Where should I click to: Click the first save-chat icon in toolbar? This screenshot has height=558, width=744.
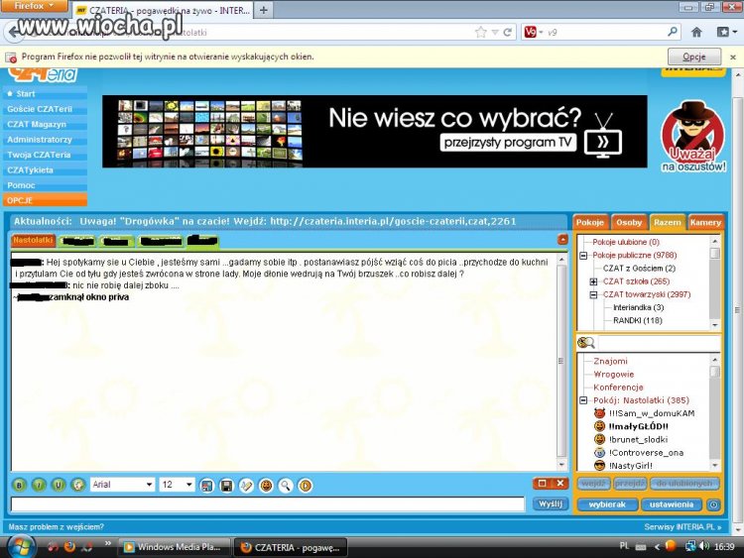click(x=207, y=486)
